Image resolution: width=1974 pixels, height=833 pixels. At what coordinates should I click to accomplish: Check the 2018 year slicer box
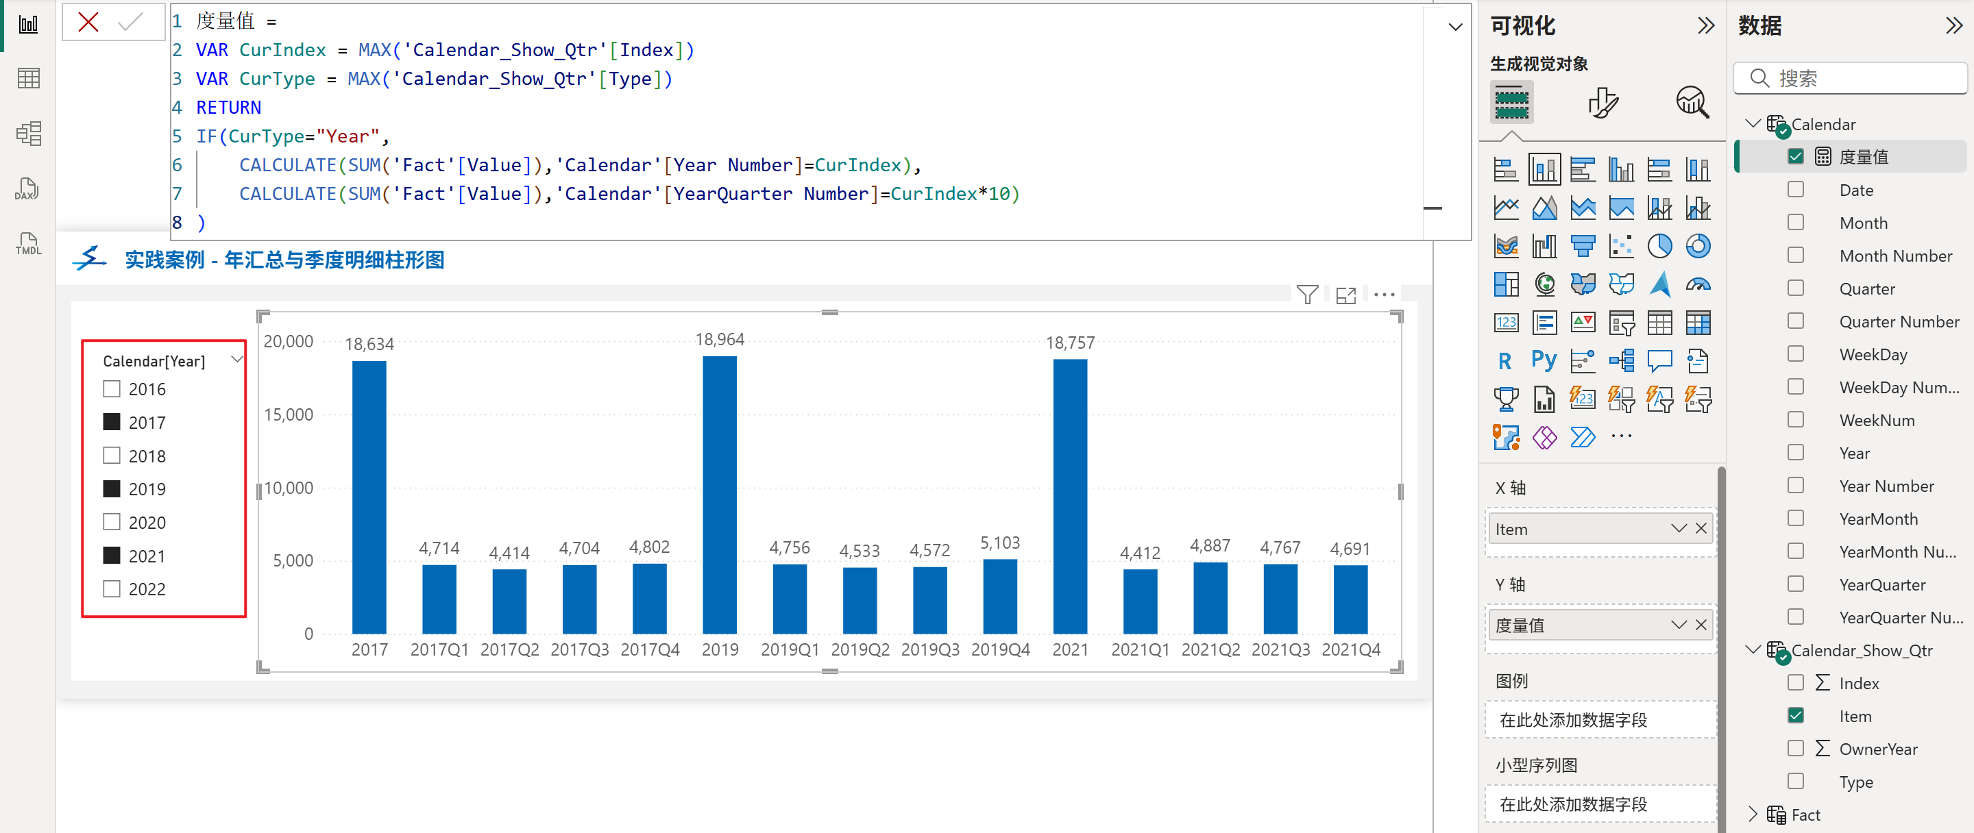112,456
